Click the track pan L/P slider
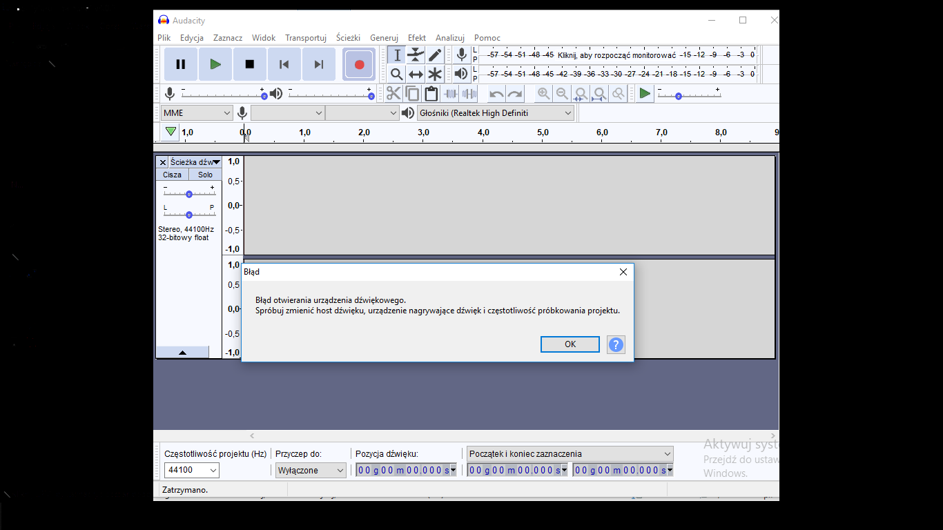The height and width of the screenshot is (530, 943). 189,215
